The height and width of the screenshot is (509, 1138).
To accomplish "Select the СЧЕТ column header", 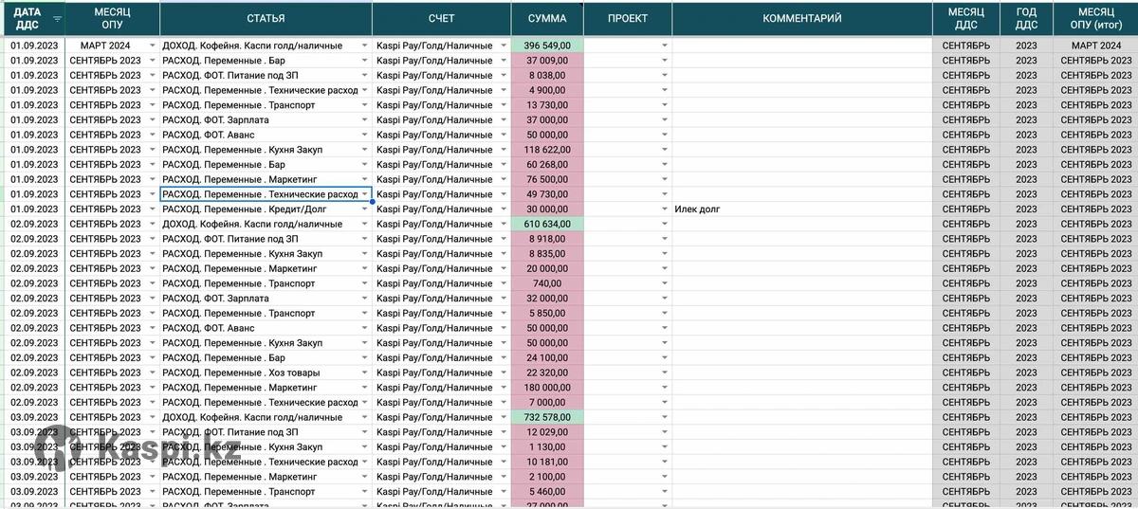I will pos(441,19).
